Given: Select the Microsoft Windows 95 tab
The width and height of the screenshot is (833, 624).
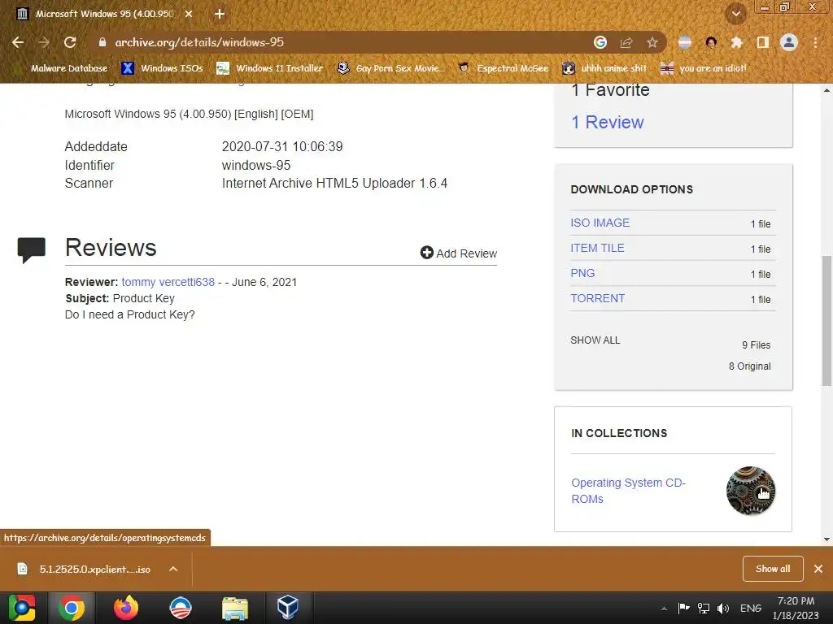Looking at the screenshot, I should [x=104, y=14].
